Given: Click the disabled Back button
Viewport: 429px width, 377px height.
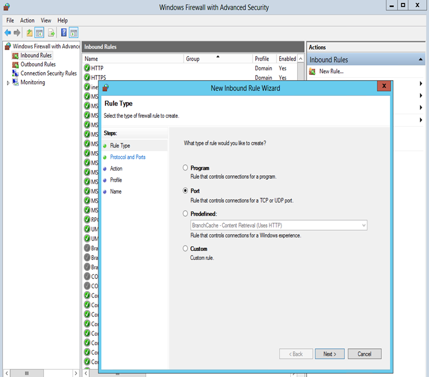Looking at the screenshot, I should 296,354.
